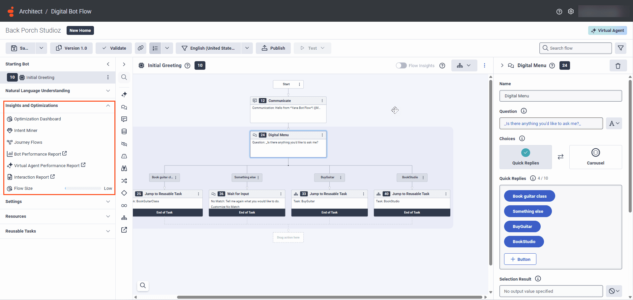Select the binoculars find-usages icon in the toolbar

coord(124,168)
